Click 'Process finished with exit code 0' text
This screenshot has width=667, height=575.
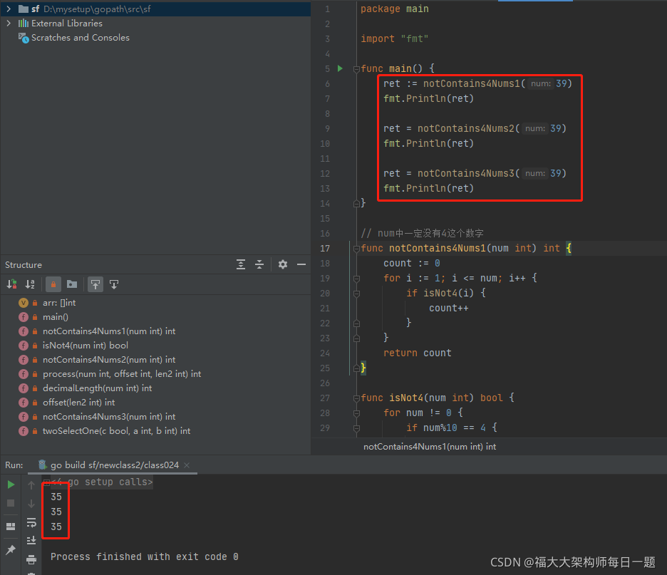pos(144,556)
